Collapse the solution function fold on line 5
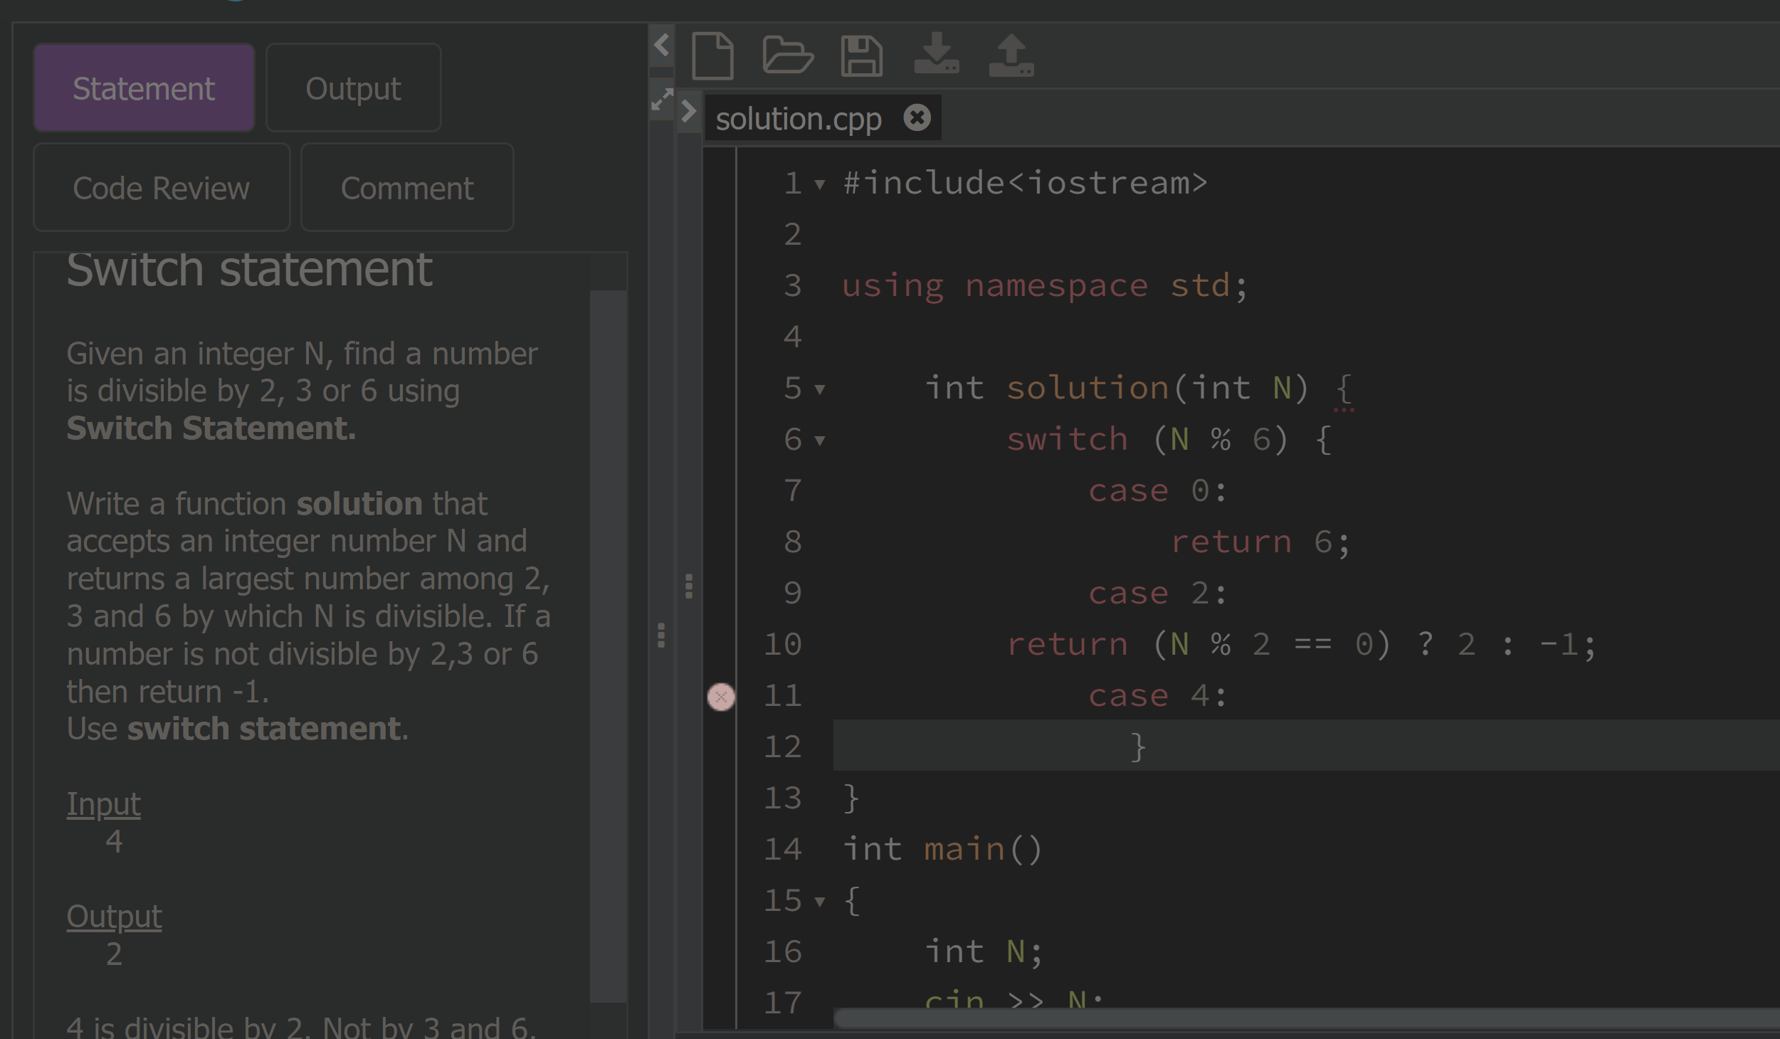This screenshot has width=1780, height=1039. coord(820,389)
